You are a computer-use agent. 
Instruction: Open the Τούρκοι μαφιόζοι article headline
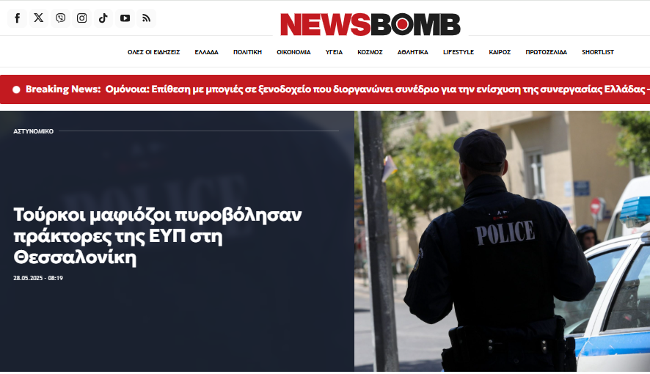158,236
